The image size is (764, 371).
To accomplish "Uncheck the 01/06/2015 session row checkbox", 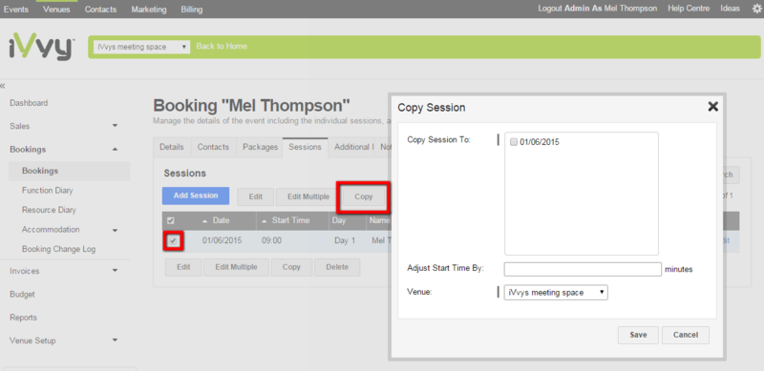I will (x=173, y=240).
